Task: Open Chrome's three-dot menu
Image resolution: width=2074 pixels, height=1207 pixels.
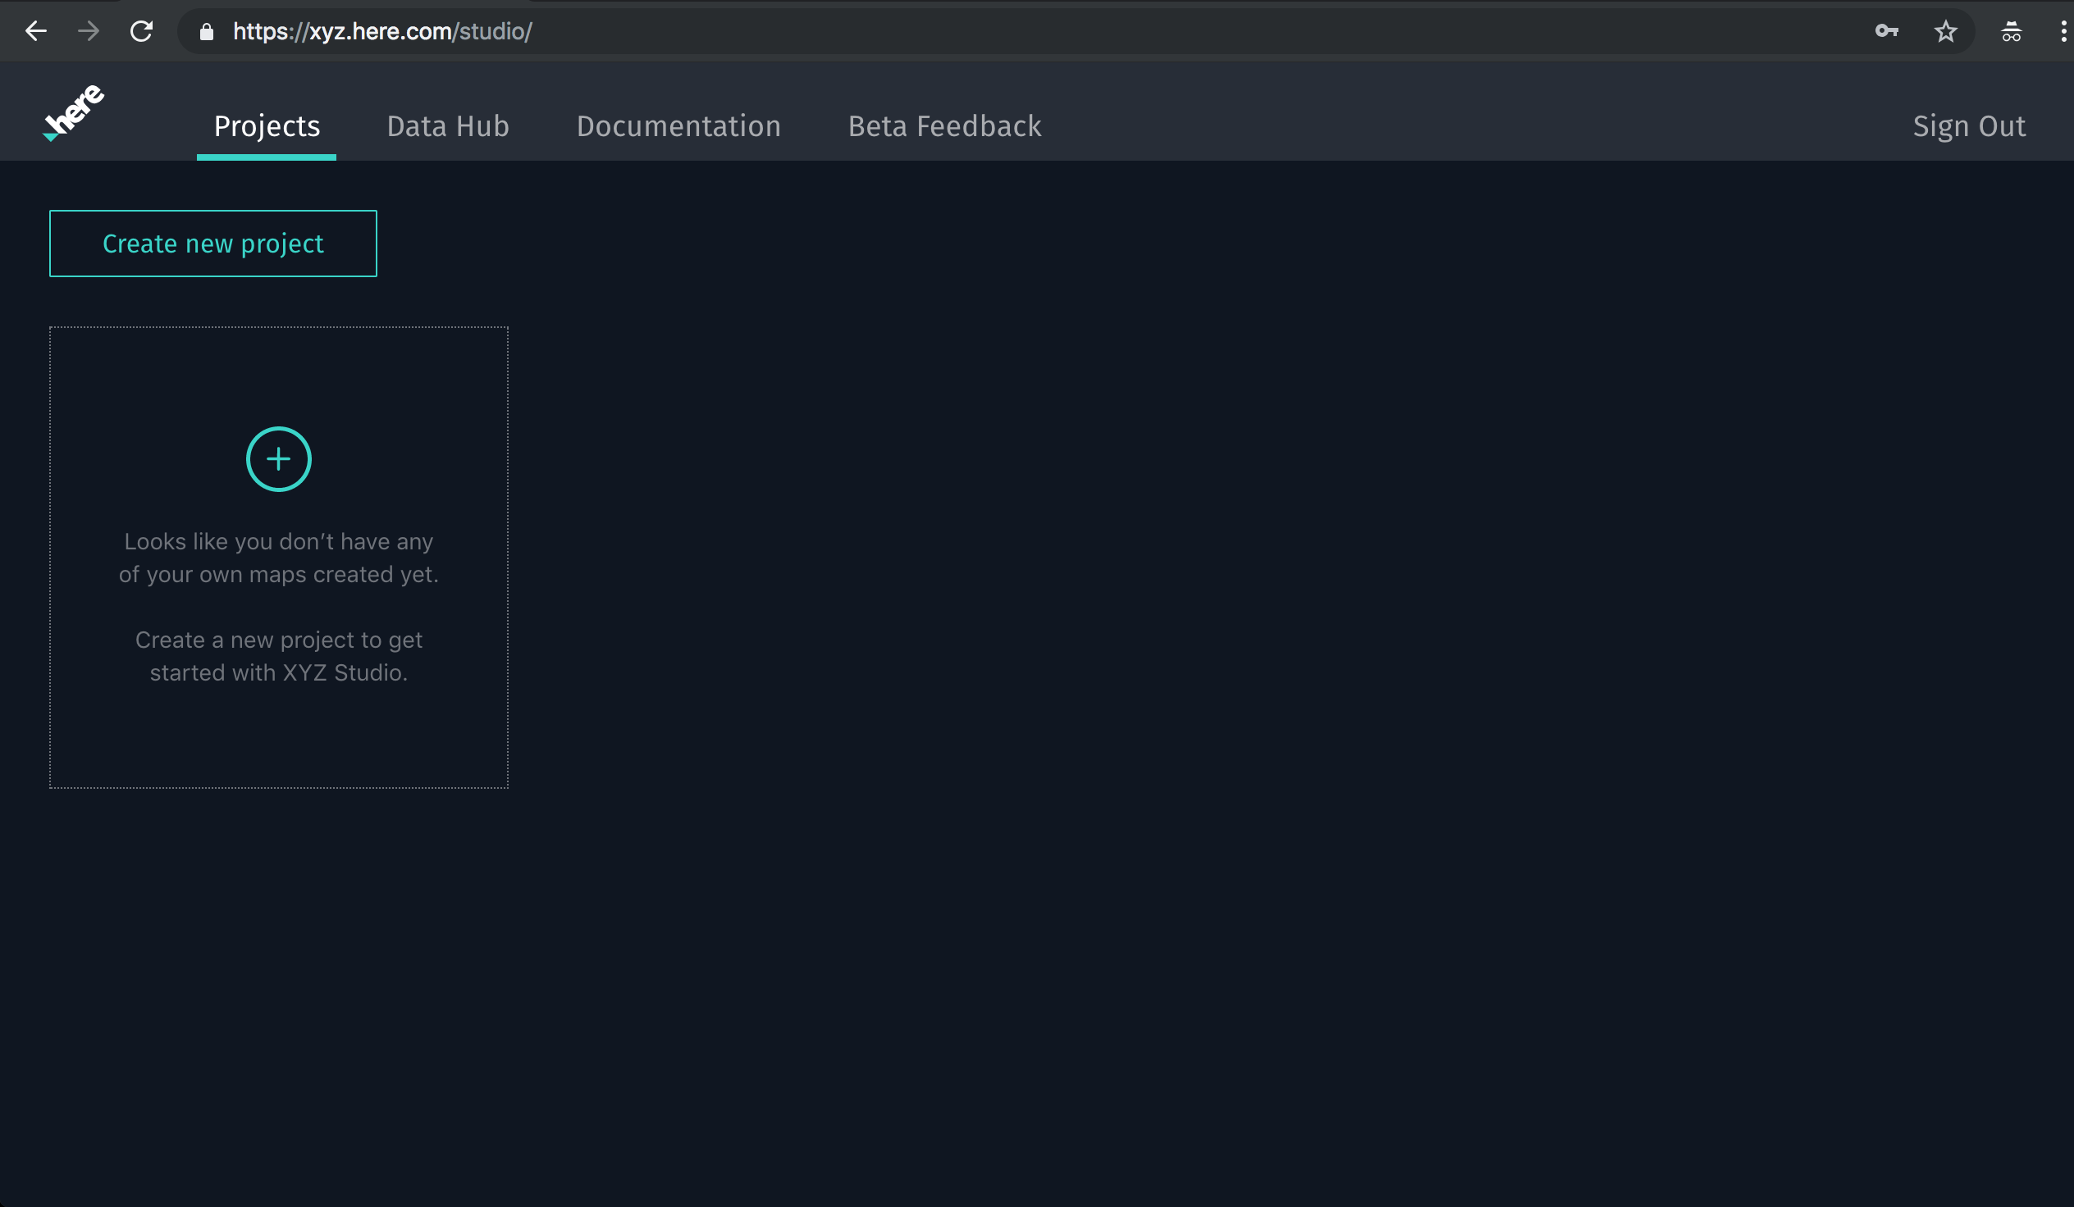Action: tap(2062, 30)
